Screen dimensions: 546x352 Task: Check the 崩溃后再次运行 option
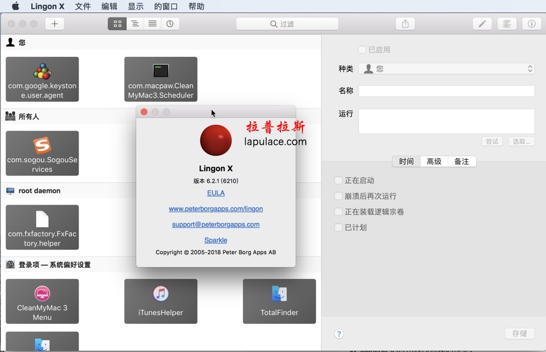click(339, 196)
